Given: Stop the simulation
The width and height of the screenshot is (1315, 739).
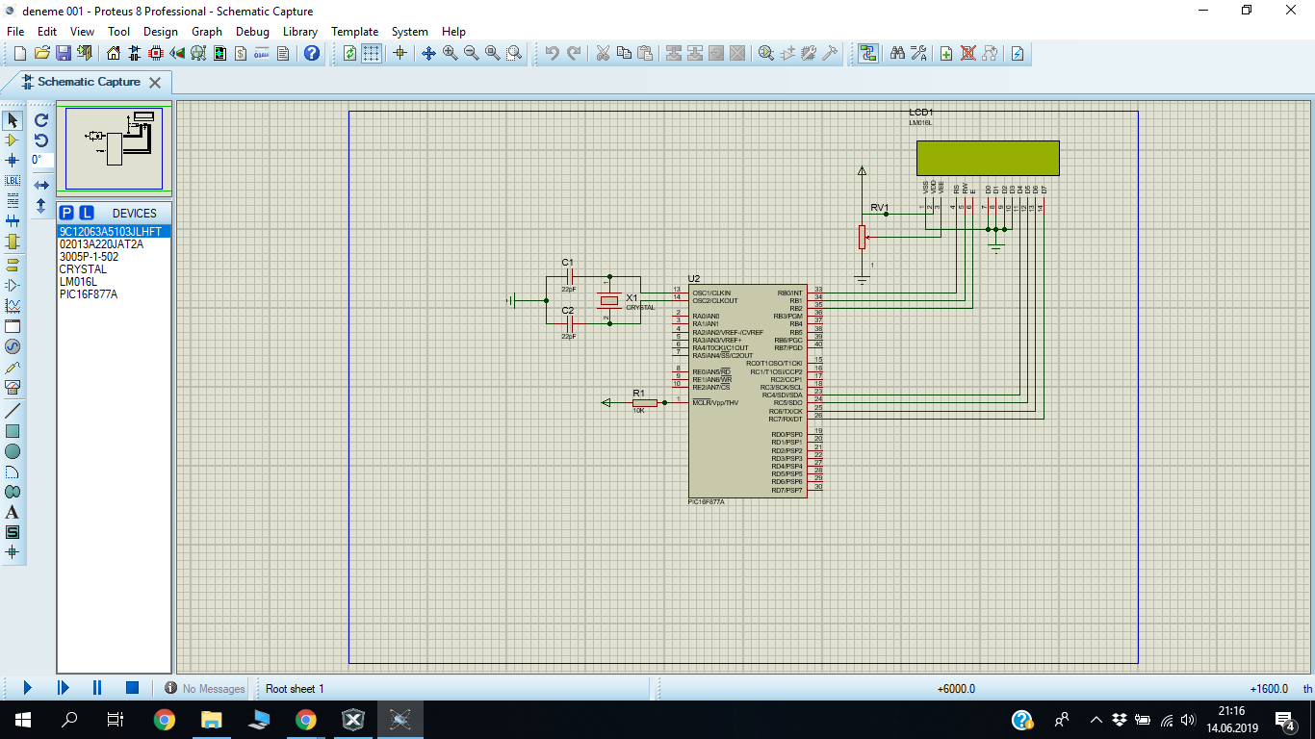Looking at the screenshot, I should click(x=133, y=688).
